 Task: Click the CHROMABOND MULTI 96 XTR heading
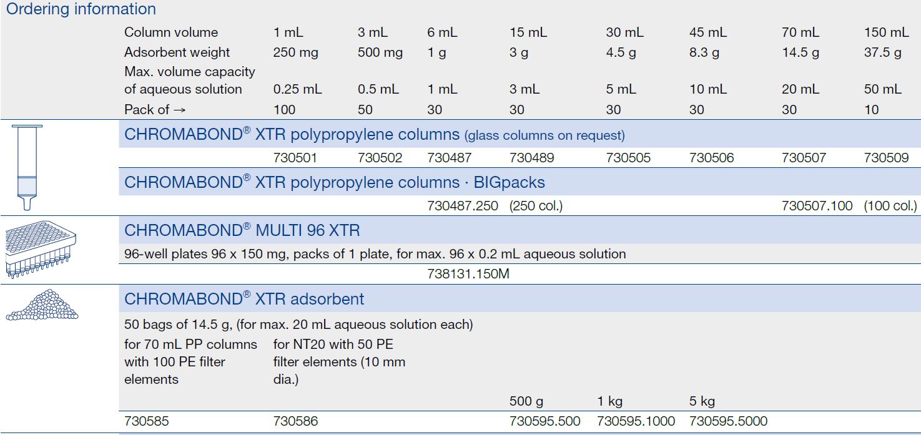coord(242,230)
